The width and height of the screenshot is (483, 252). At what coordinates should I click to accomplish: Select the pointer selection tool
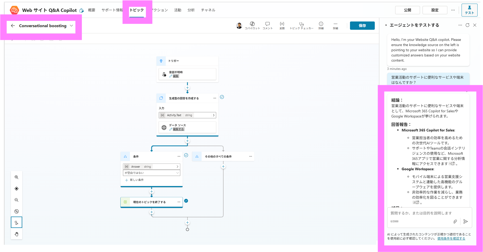[17, 223]
